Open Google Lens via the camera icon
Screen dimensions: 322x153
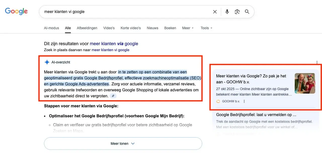coord(237,12)
